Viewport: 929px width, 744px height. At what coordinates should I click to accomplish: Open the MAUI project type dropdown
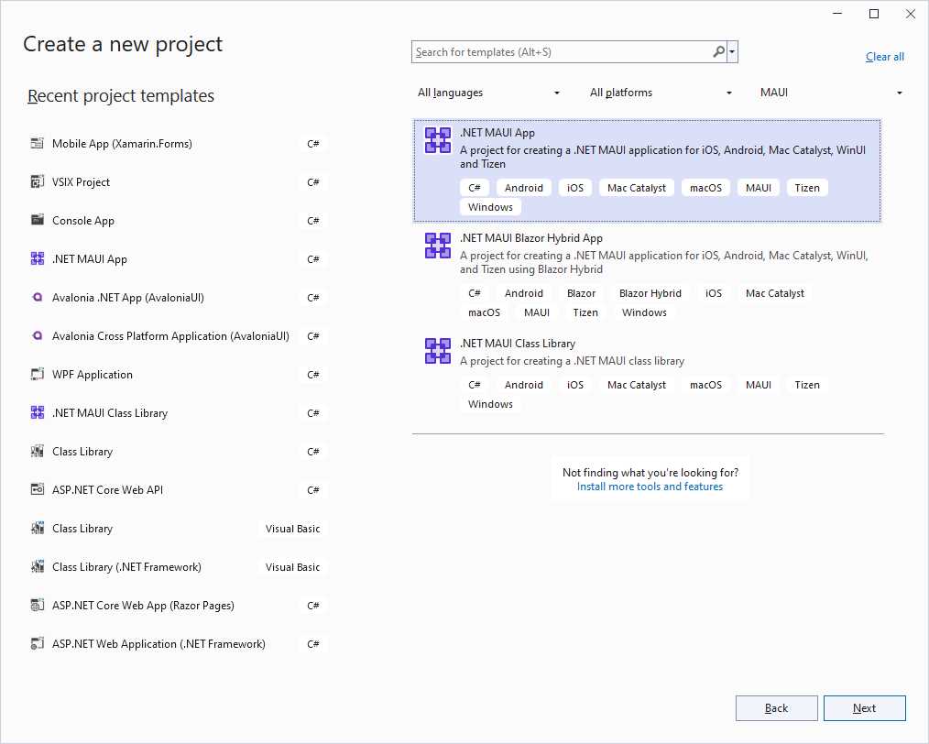(x=831, y=93)
